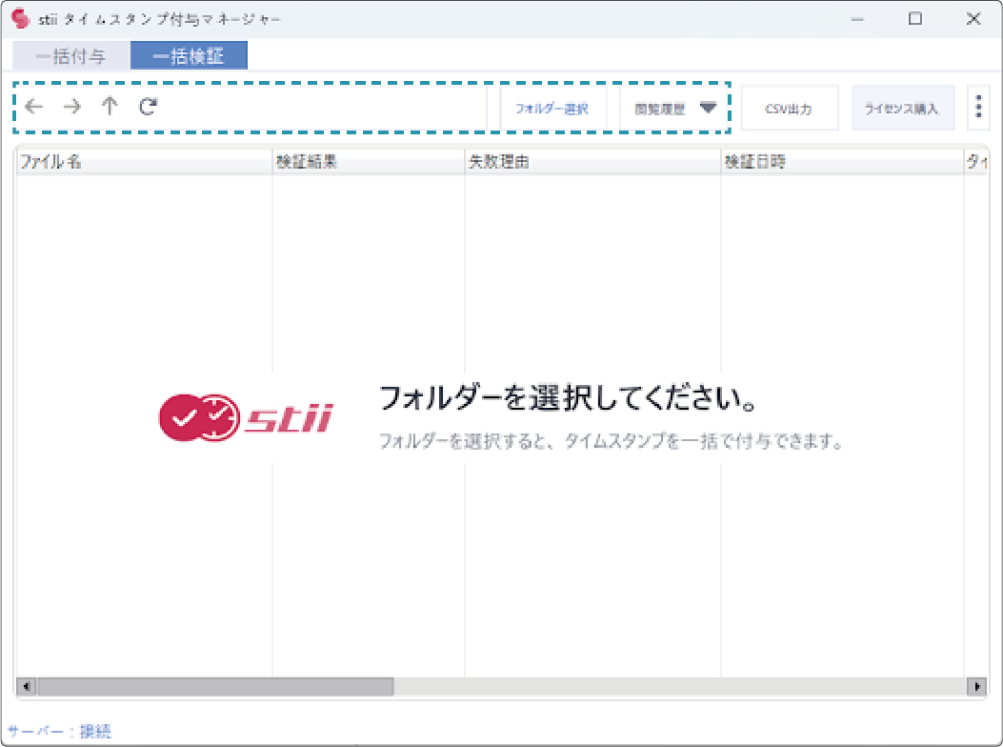Viewport: 1003px width, 747px height.
Task: Click the フォルダー選択 button
Action: click(x=552, y=109)
